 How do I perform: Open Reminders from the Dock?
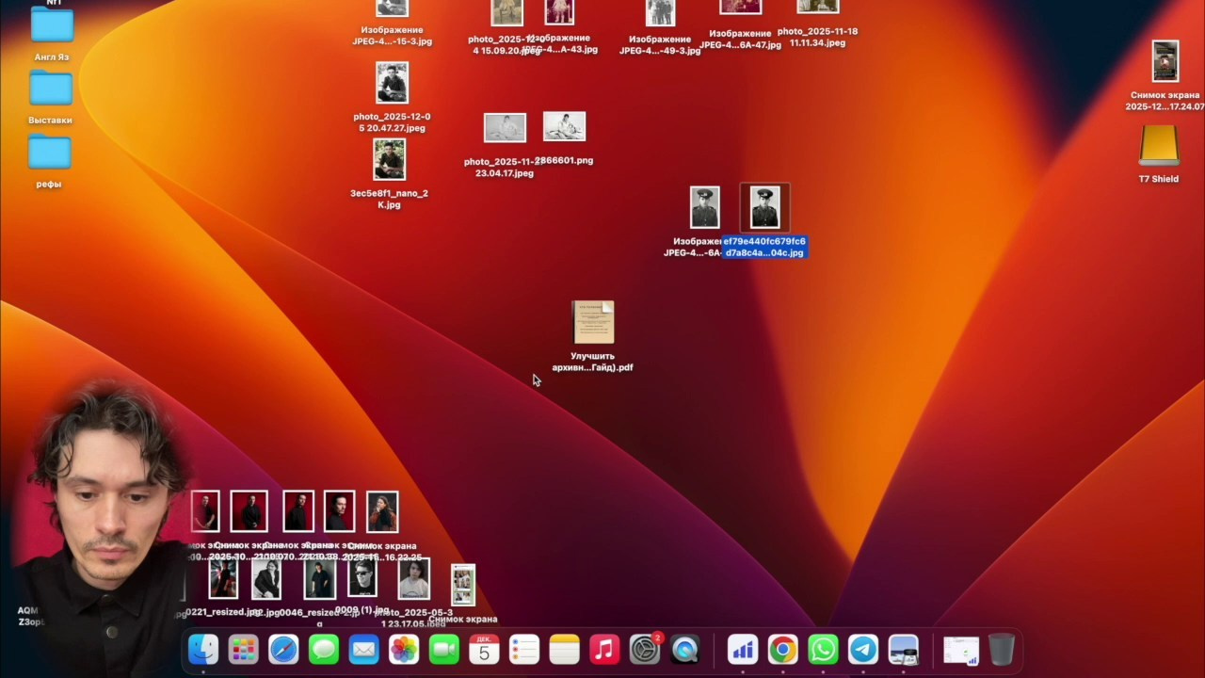pyautogui.click(x=524, y=650)
